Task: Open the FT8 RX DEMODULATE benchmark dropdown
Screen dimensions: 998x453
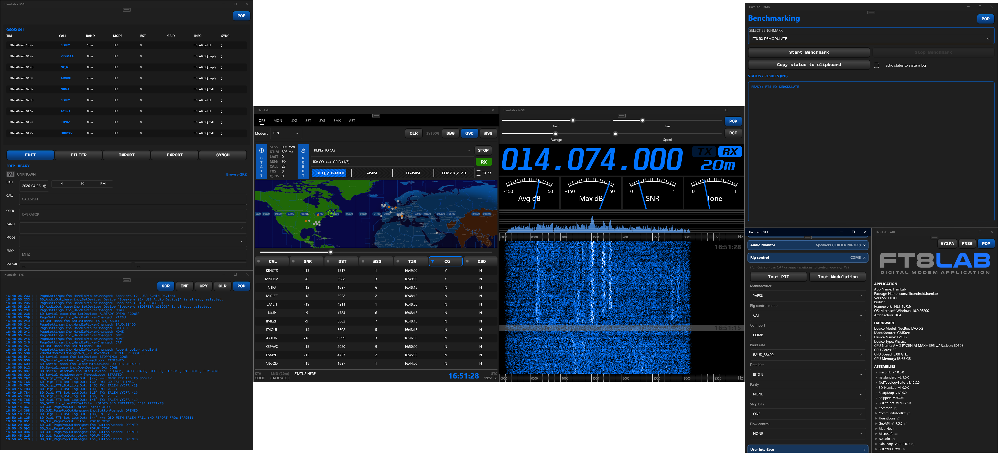Action: pos(871,39)
